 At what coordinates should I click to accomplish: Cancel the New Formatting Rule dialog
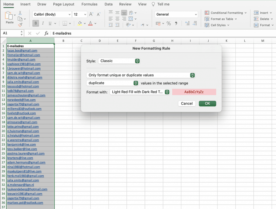click(187, 103)
